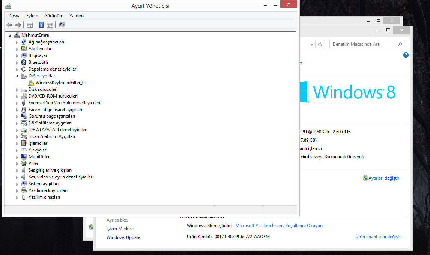Collapse the Diğer aygıtlar category

(x=17, y=76)
